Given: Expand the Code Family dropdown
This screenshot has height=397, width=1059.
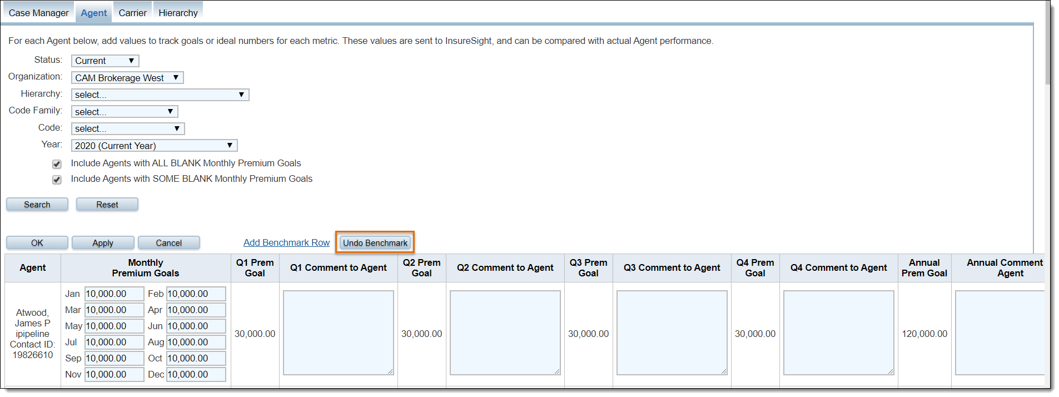Looking at the screenshot, I should 125,112.
